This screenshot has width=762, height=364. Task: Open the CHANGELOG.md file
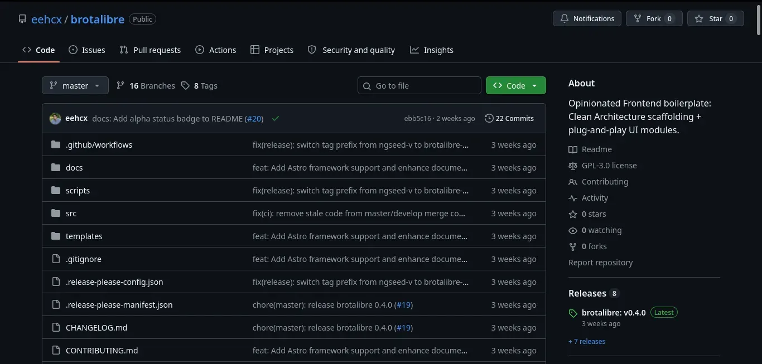[97, 327]
